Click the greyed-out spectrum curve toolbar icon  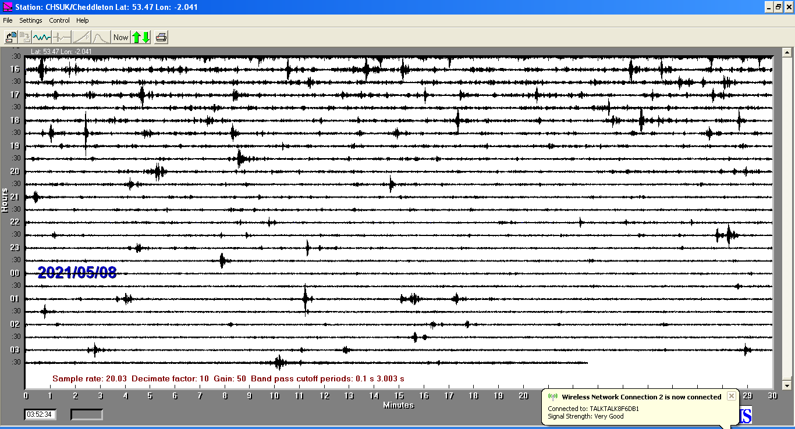coord(101,37)
